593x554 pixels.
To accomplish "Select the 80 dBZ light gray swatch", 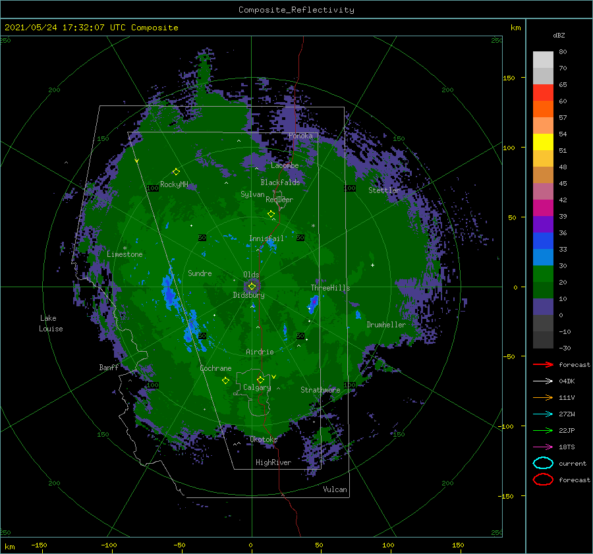I will 543,60.
